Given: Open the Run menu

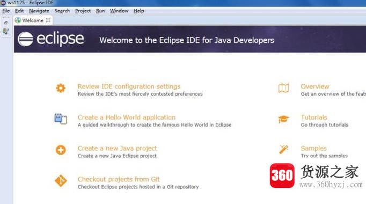Looking at the screenshot, I should click(x=100, y=11).
